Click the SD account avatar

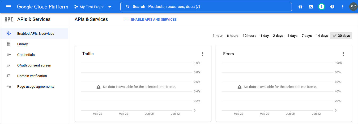(353, 7)
